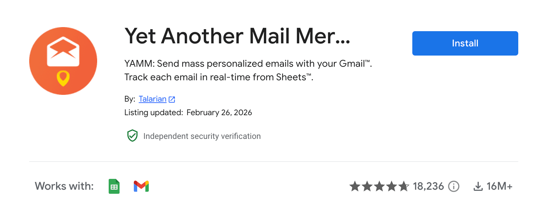
Task: Click the fifth rating star
Action: click(x=404, y=186)
